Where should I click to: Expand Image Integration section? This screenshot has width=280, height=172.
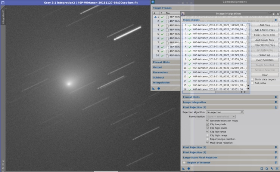point(276,102)
